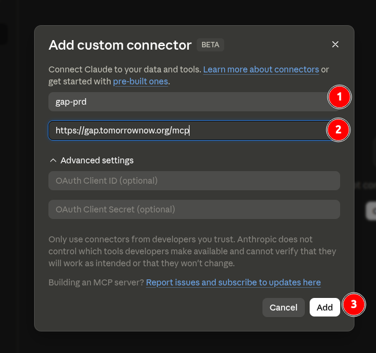The image size is (376, 353).
Task: Close the Add custom connector dialog
Action: point(335,44)
